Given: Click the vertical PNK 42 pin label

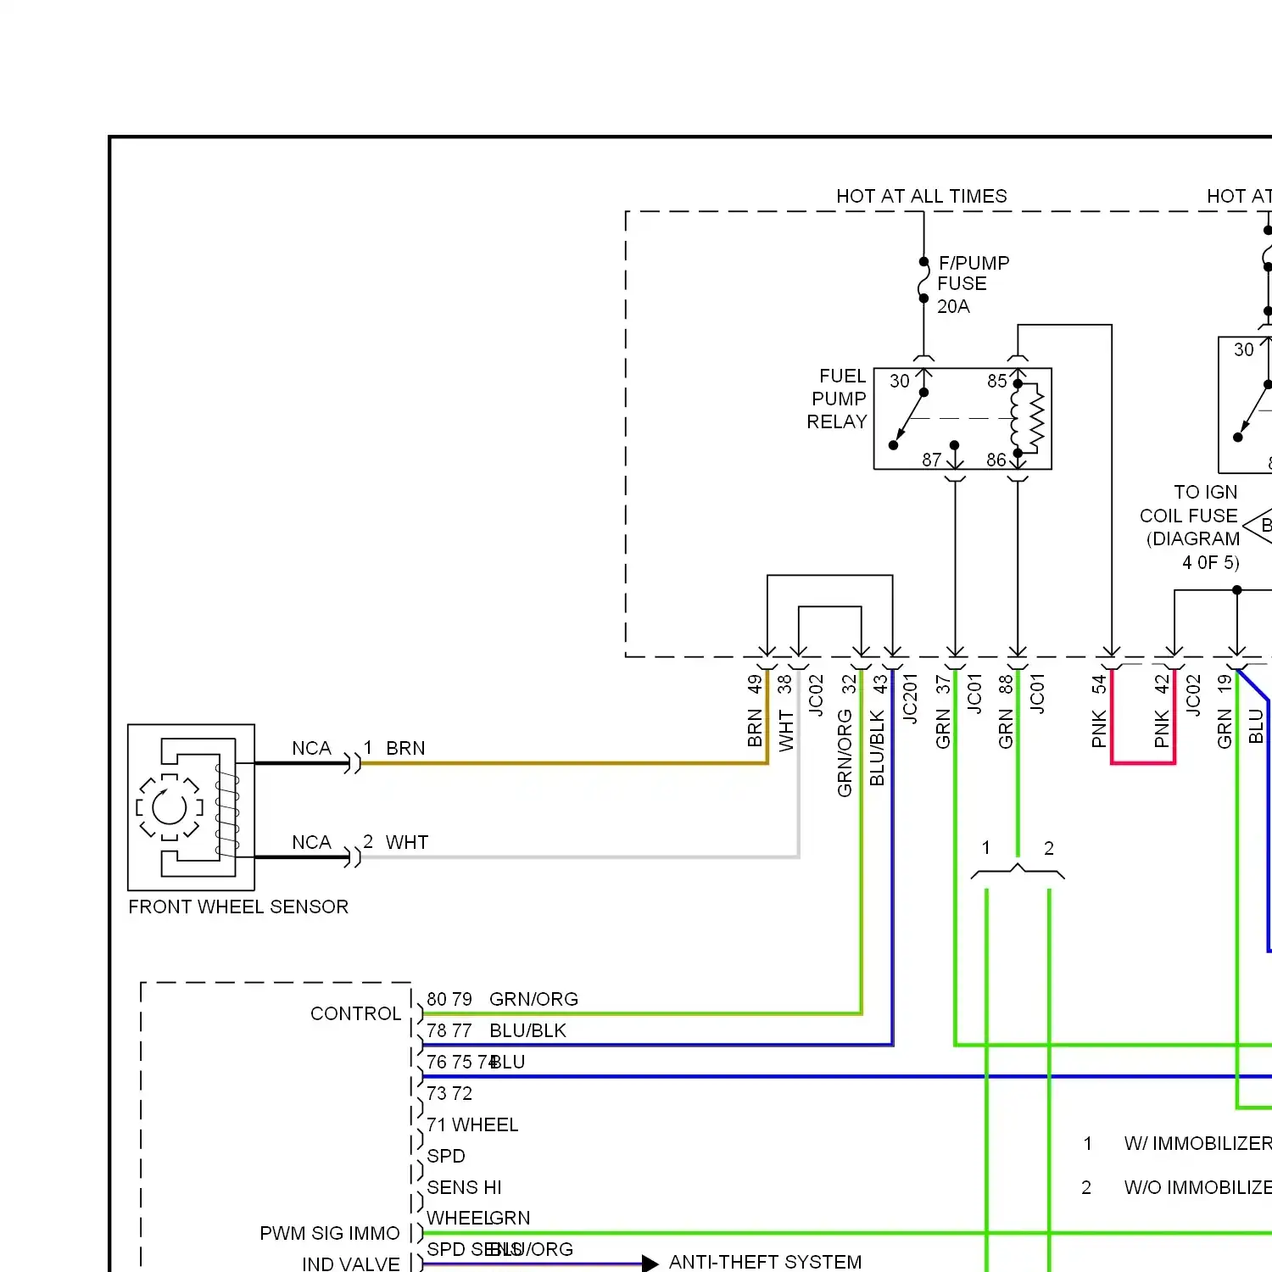Looking at the screenshot, I should point(1162,711).
